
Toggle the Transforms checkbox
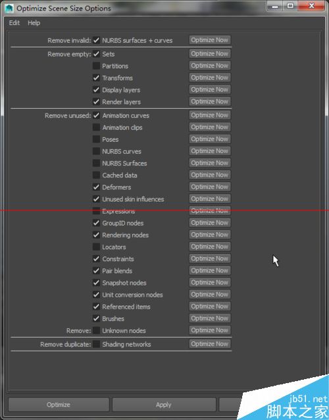click(96, 78)
